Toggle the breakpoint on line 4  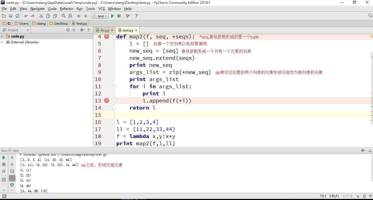(107, 37)
